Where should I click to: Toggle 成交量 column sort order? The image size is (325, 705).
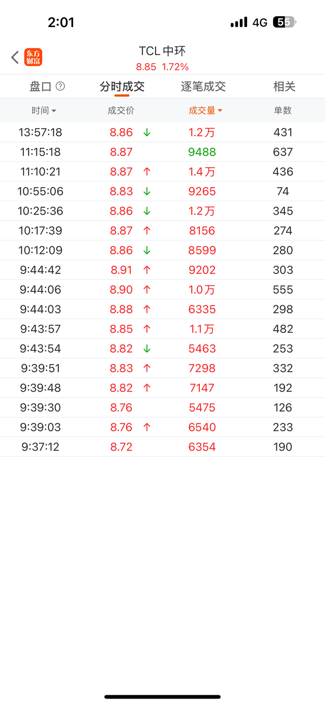(205, 111)
